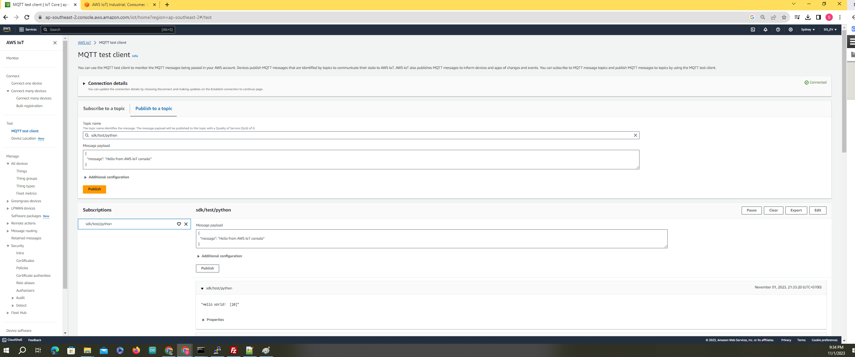Image resolution: width=855 pixels, height=357 pixels.
Task: Remove the sdk/test/python subscription
Action: (186, 224)
